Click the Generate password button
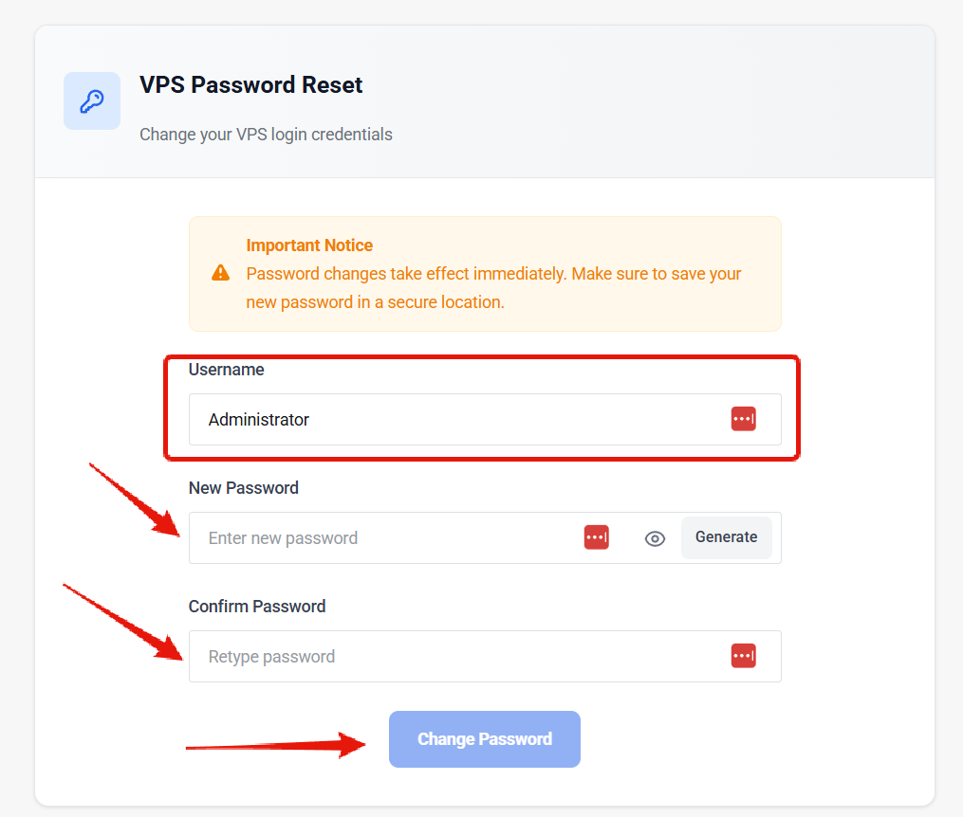Screen dimensions: 963x817 click(726, 536)
